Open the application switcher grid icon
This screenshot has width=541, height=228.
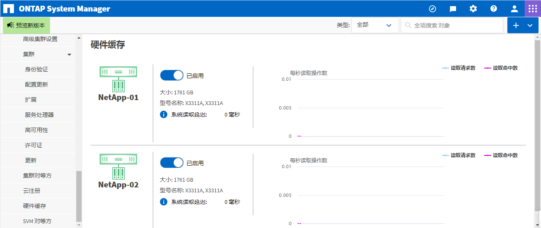533,9
